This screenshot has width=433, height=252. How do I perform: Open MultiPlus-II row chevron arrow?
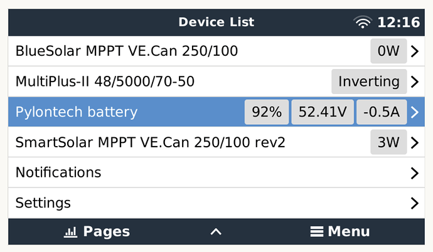pyautogui.click(x=414, y=81)
